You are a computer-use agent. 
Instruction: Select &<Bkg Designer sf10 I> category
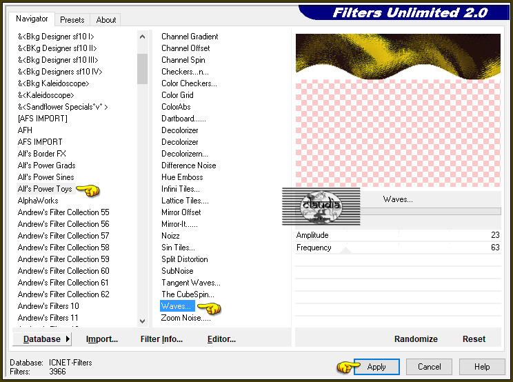coord(56,37)
